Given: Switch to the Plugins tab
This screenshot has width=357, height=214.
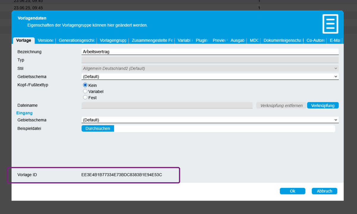Looking at the screenshot, I should tap(202, 40).
